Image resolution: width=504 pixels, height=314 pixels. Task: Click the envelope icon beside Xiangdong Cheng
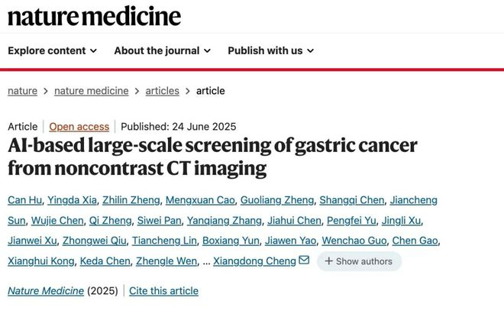304,261
